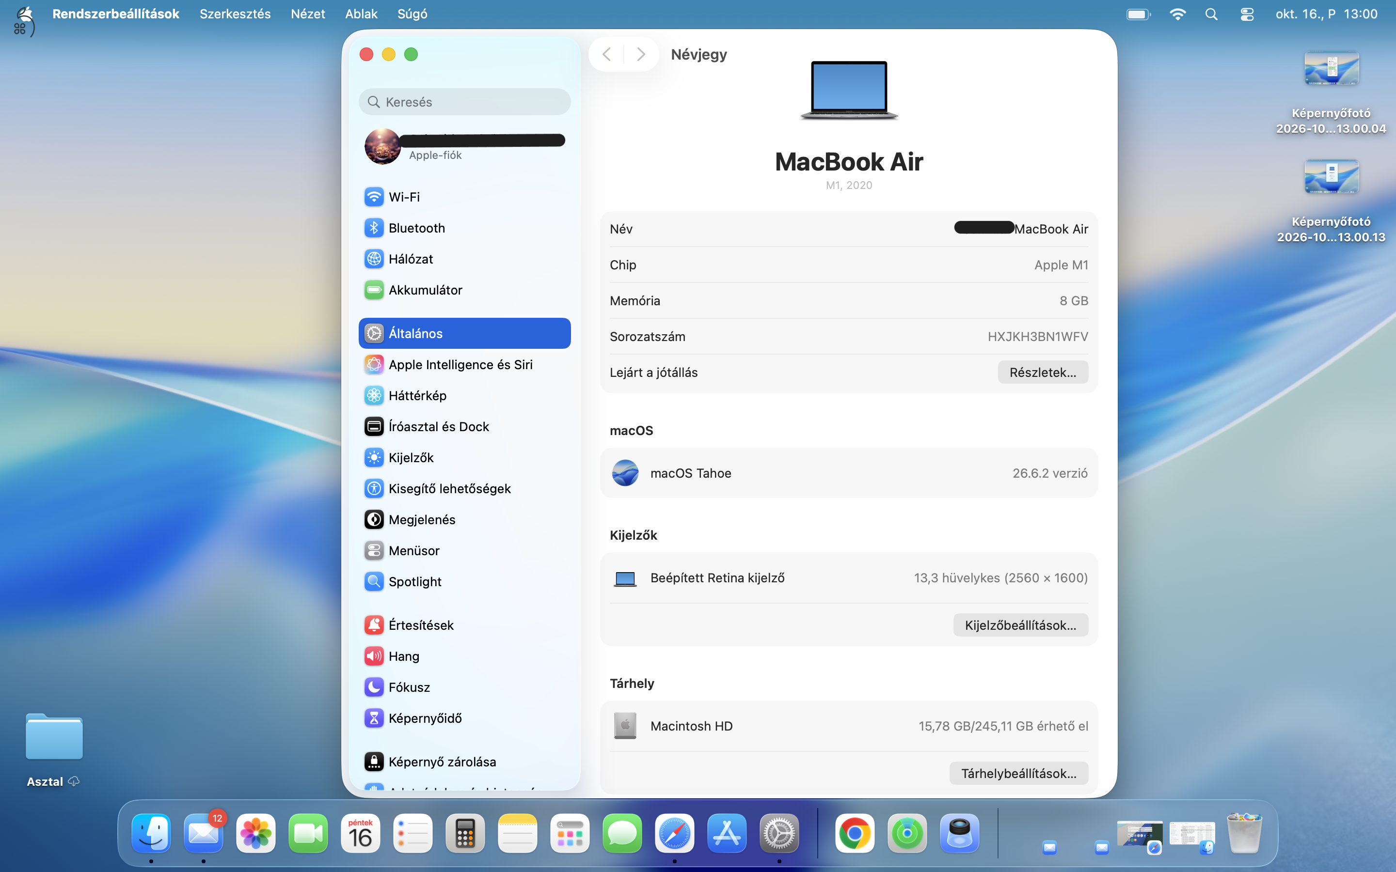The image size is (1396, 872).
Task: Go forward with the right arrow
Action: point(641,54)
